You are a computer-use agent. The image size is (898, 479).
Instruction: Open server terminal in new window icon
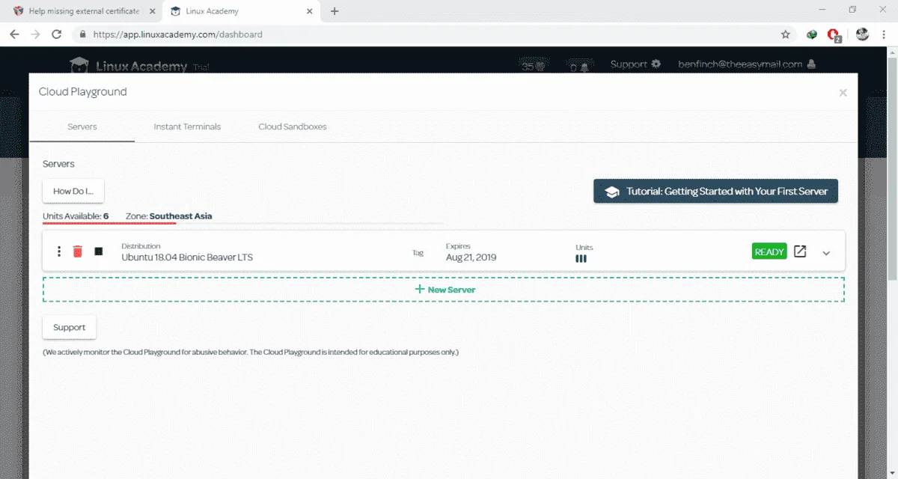(800, 251)
